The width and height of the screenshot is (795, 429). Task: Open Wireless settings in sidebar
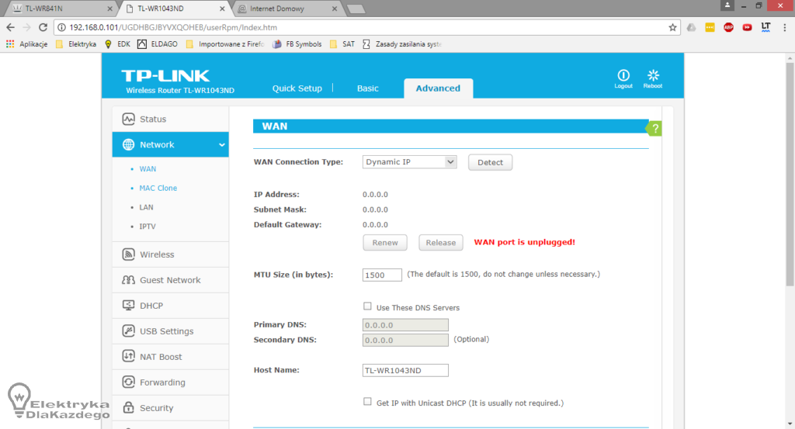pos(157,254)
